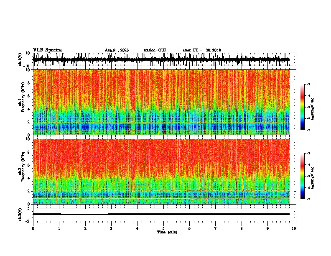Image resolution: width=331 pixels, height=256 pixels.
Task: Click time axis tick label "9"
Action: pos(267,228)
